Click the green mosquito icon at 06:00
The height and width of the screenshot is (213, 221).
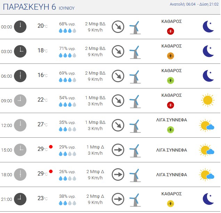tap(171, 80)
